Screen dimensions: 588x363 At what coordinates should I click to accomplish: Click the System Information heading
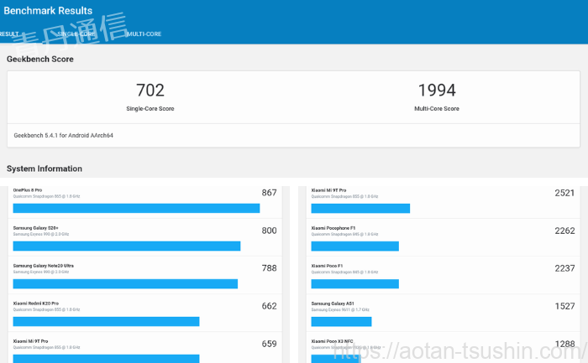45,169
